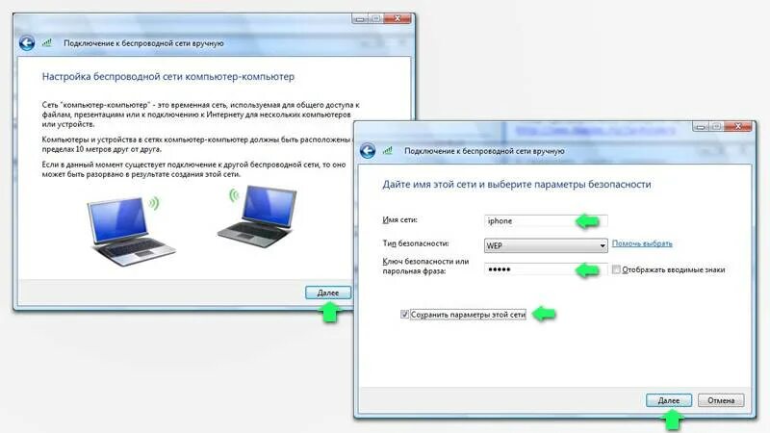The image size is (770, 433).
Task: Click heading 'Дайте имя этой сети и выберите параметры безопасности'
Action: coord(517,185)
